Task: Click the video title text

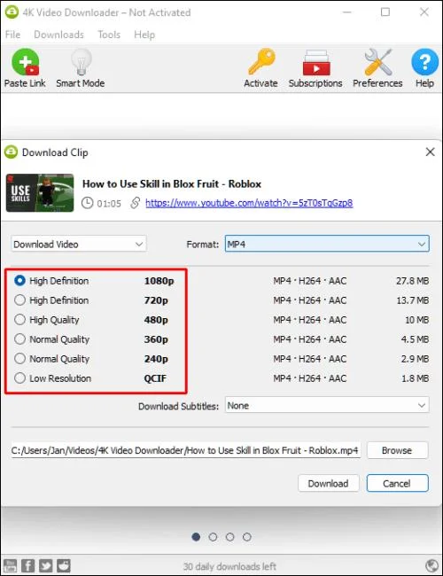Action: (x=172, y=183)
